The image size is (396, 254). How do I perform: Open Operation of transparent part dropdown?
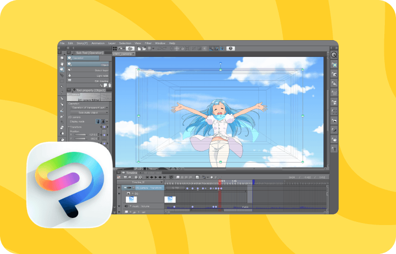[x=89, y=108]
